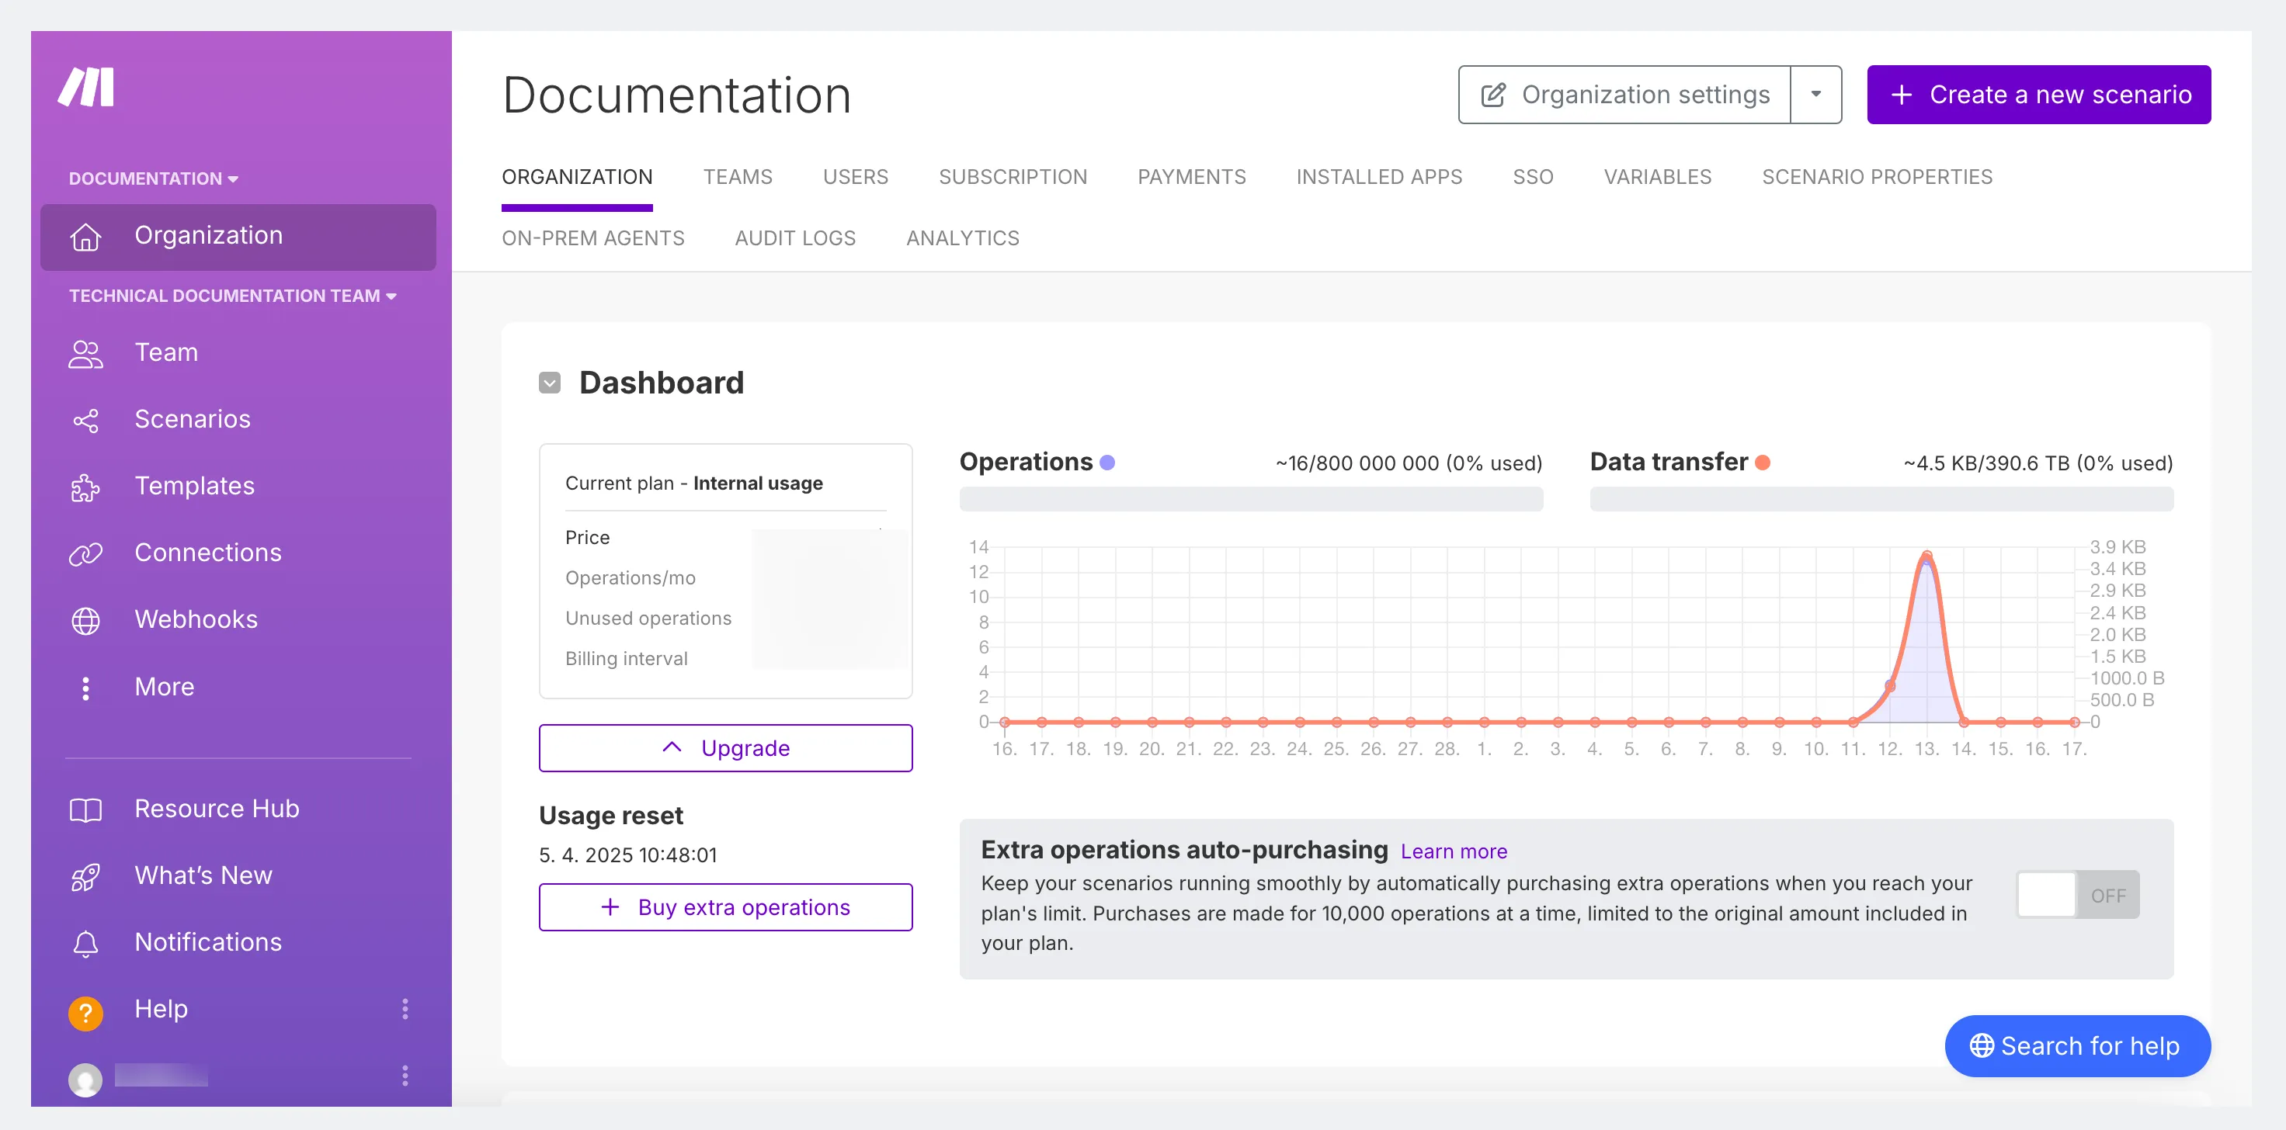Click the plus icon on Buy extra operations
Image resolution: width=2286 pixels, height=1130 pixels.
[610, 906]
